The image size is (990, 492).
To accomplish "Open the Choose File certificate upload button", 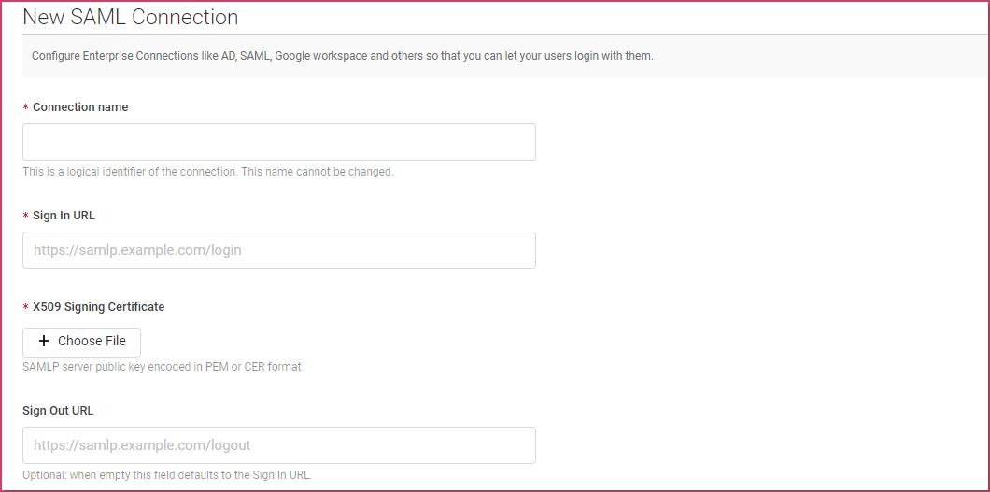I will [x=81, y=343].
